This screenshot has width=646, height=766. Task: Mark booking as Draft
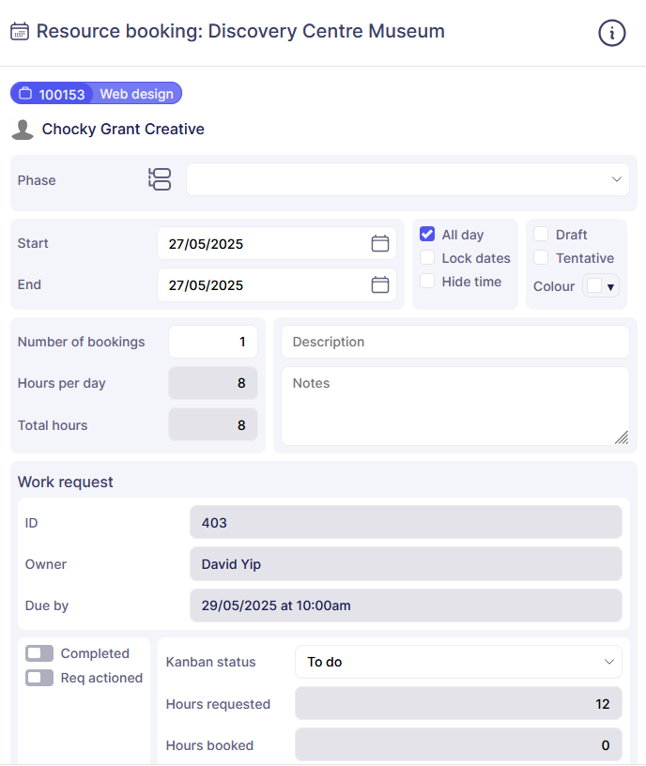coord(541,235)
